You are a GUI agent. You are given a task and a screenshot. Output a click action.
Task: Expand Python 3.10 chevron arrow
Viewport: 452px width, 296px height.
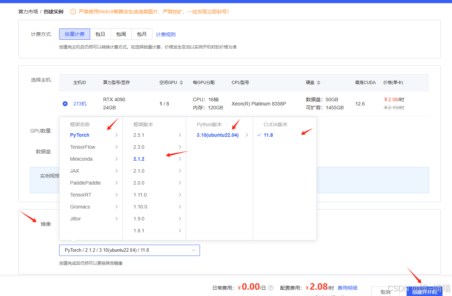247,135
